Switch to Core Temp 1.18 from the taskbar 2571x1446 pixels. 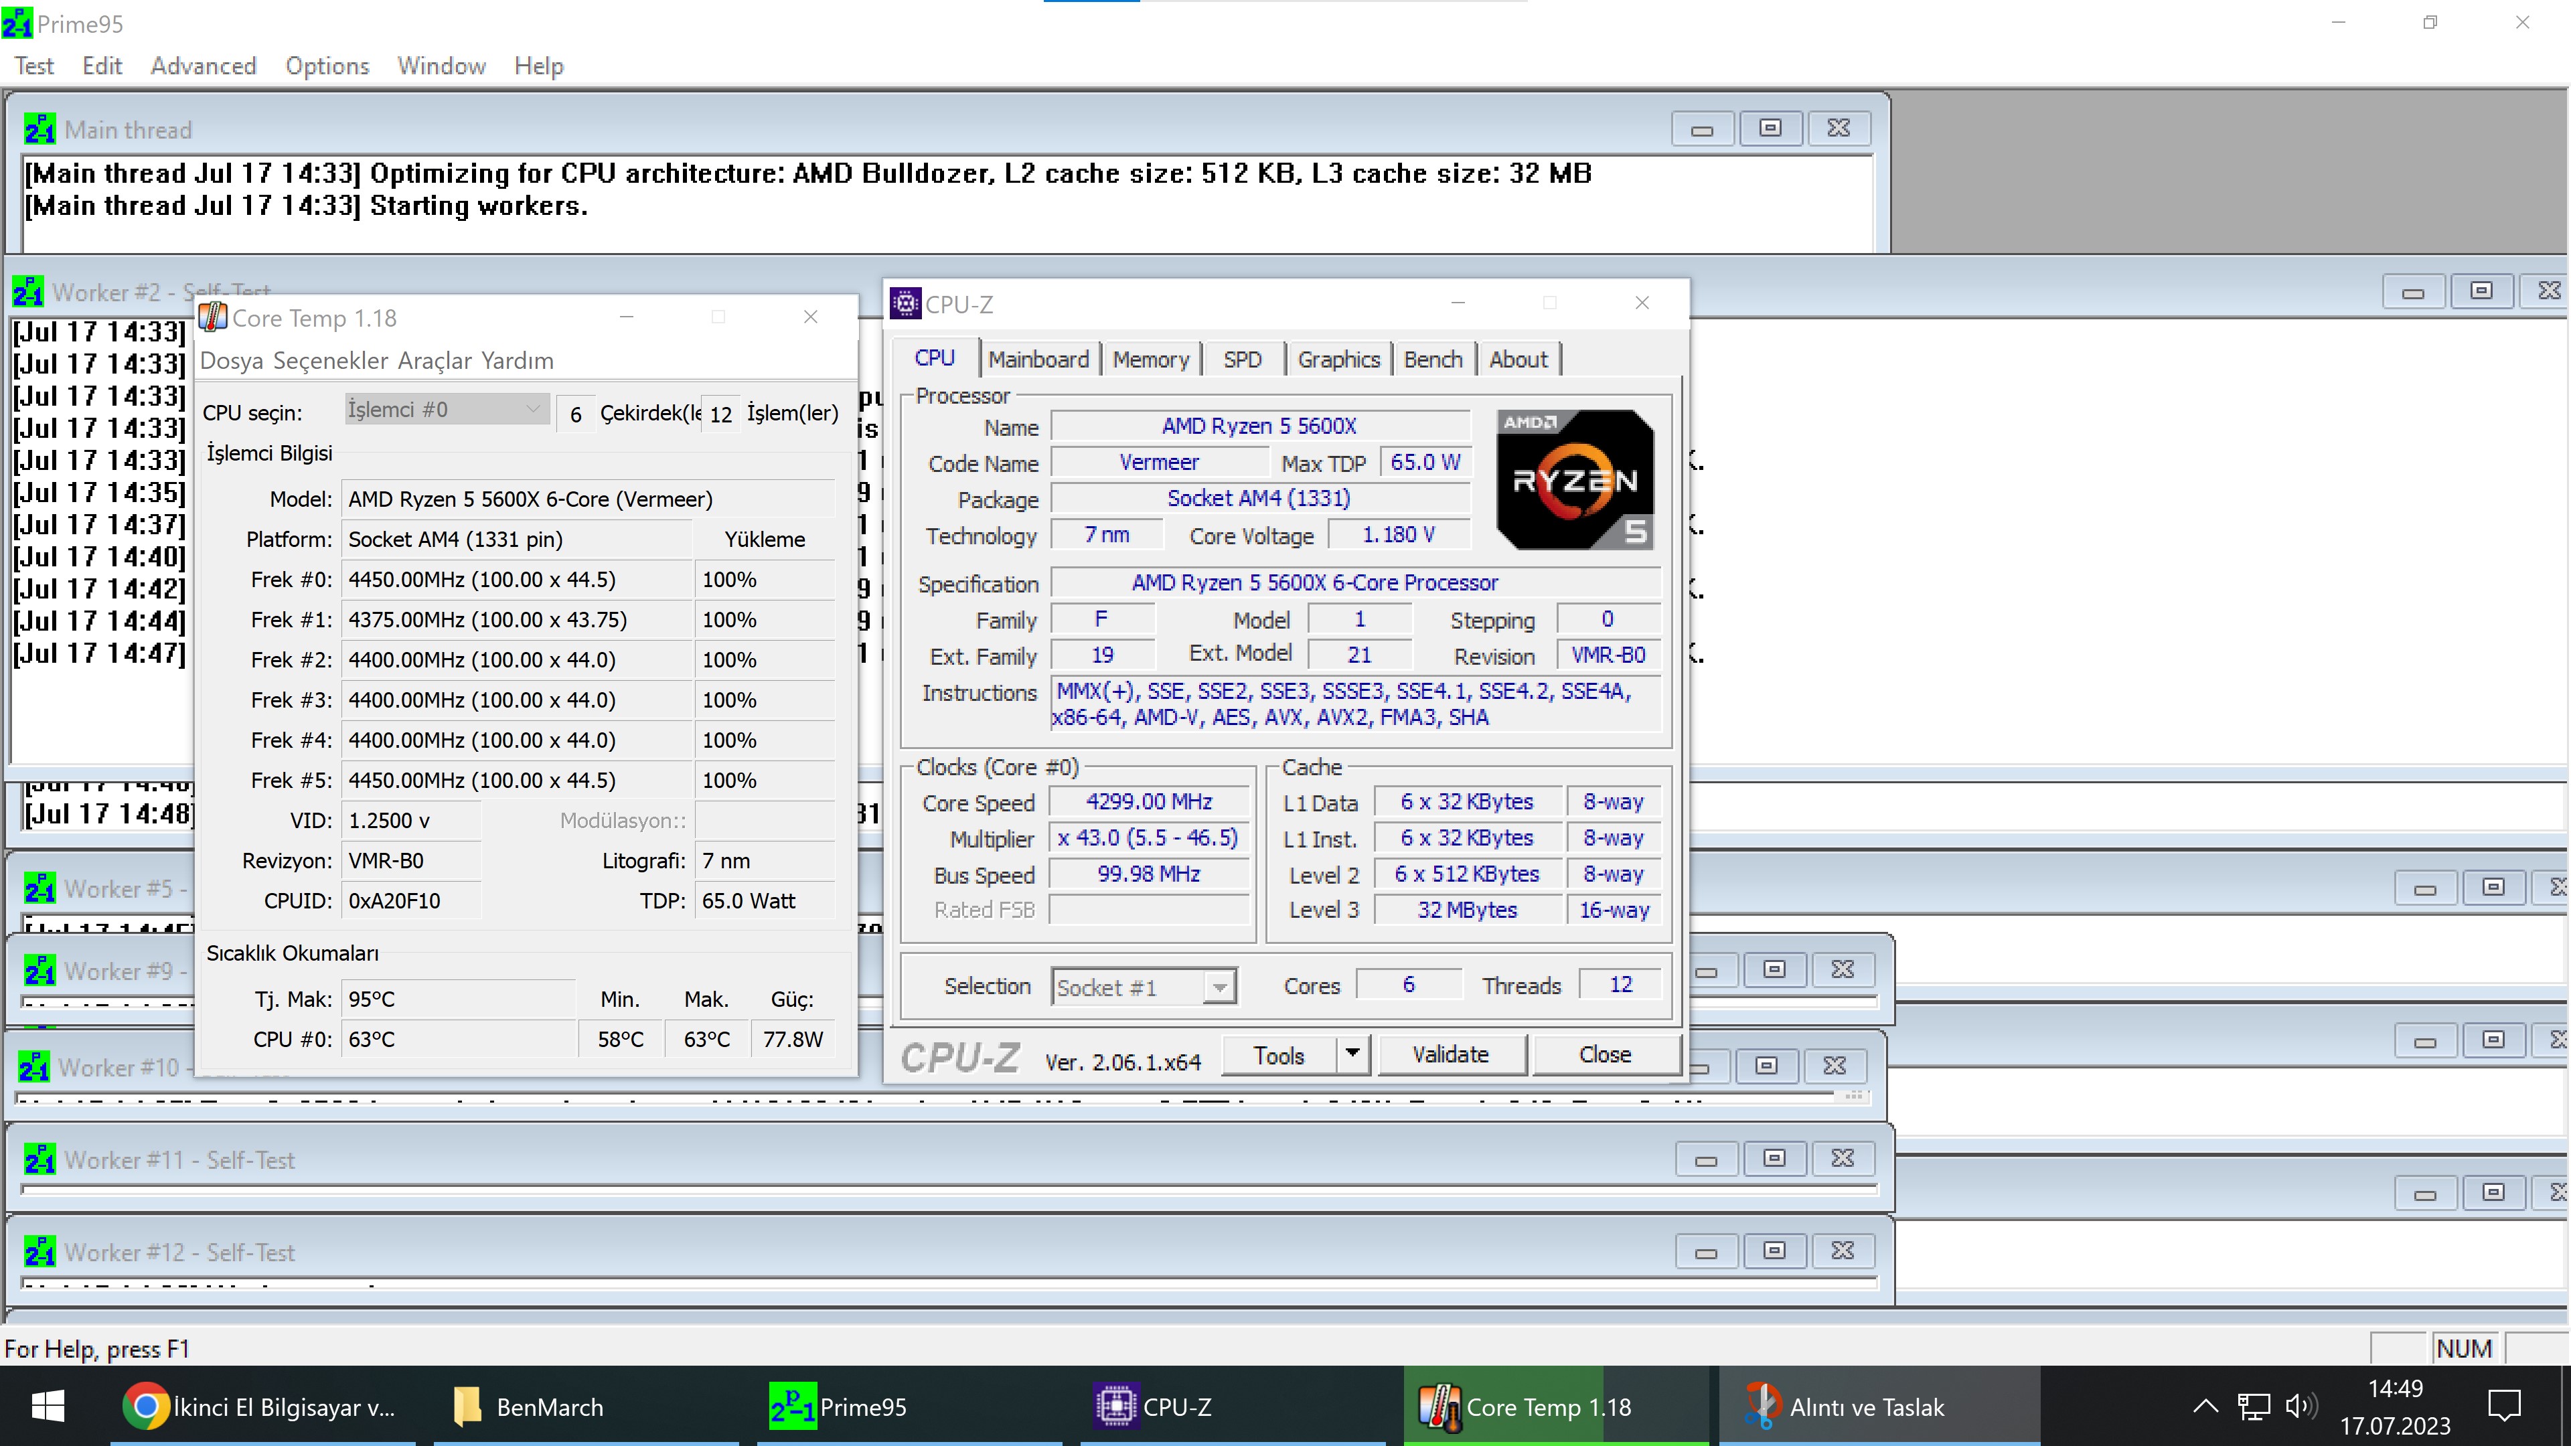[1557, 1406]
